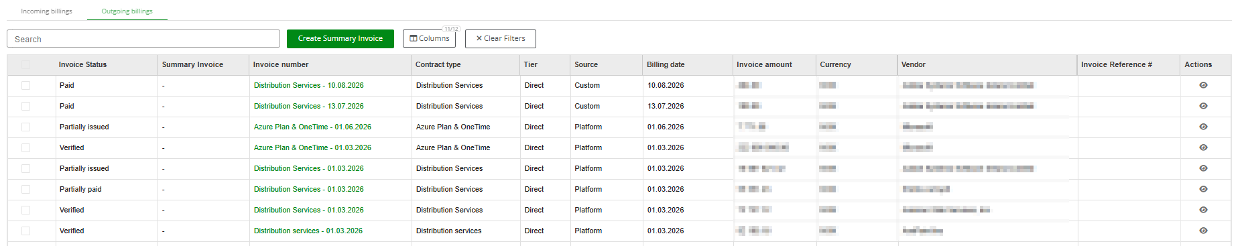Tick the select-all checkbox in the table header
1248x246 pixels.
click(25, 65)
